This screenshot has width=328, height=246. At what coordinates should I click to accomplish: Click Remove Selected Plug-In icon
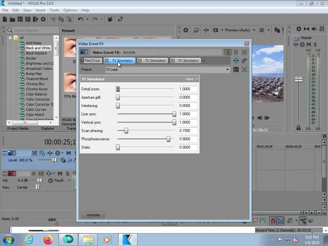(x=244, y=61)
